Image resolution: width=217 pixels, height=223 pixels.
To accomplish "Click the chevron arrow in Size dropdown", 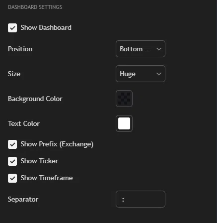I will pyautogui.click(x=159, y=74).
